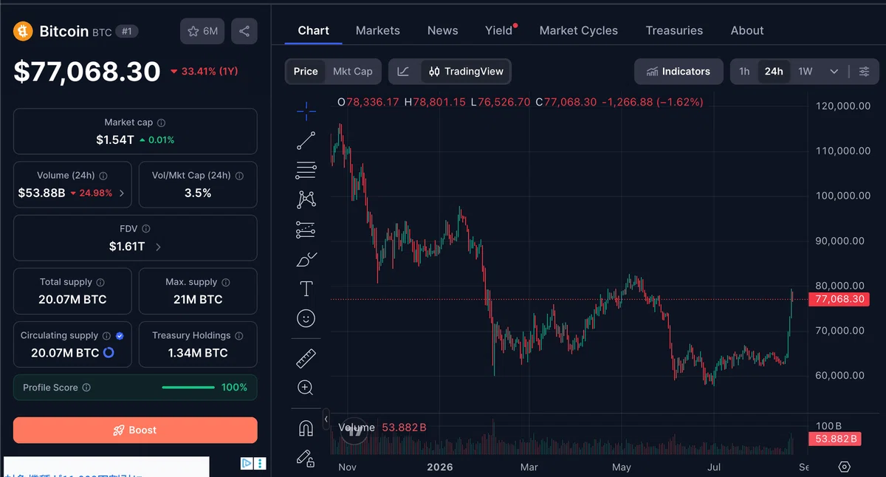Open the Yield tab
886x477 pixels.
498,30
